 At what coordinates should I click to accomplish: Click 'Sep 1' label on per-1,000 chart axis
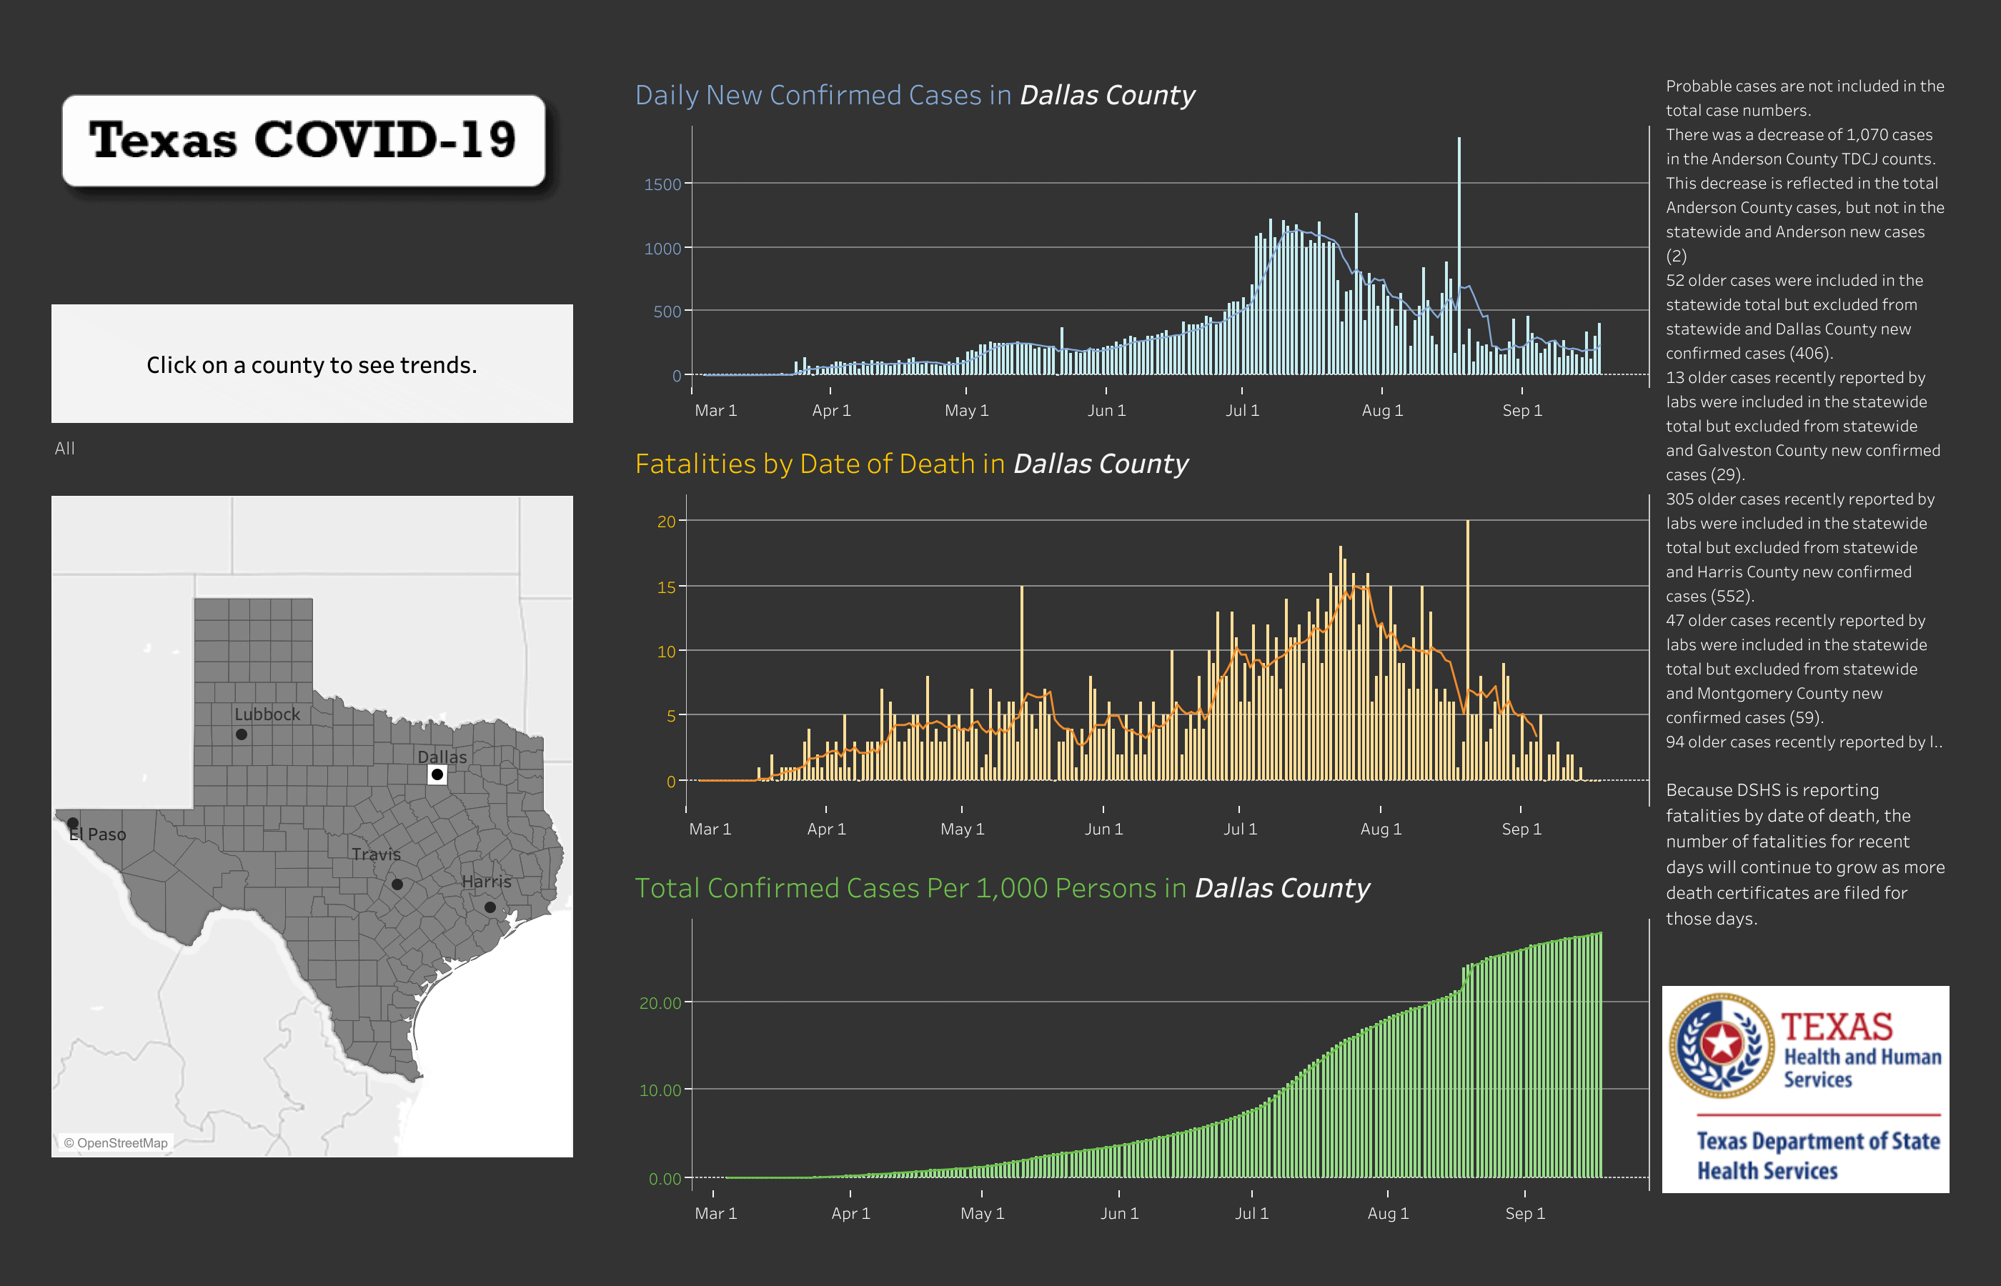click(1525, 1213)
